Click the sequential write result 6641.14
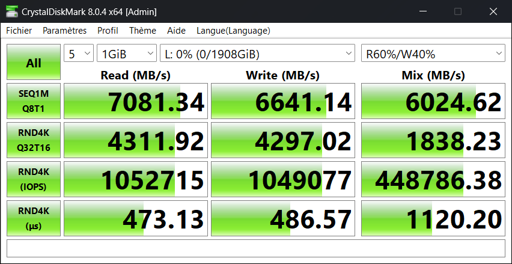 [283, 102]
